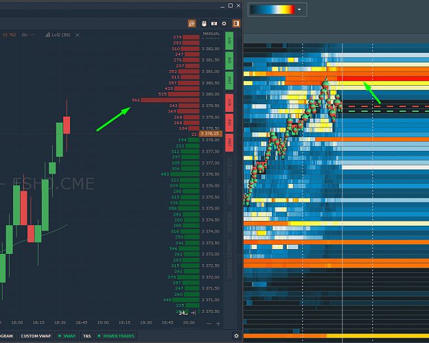The height and width of the screenshot is (343, 429).
Task: Click the 420 ask level in the order book
Action: [x=169, y=88]
